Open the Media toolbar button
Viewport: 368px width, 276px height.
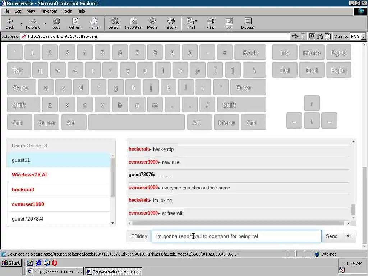click(x=152, y=23)
